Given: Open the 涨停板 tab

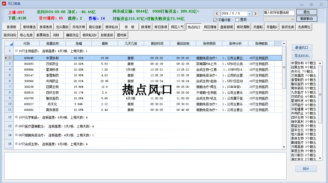Looking at the screenshot, I should click(x=11, y=27).
